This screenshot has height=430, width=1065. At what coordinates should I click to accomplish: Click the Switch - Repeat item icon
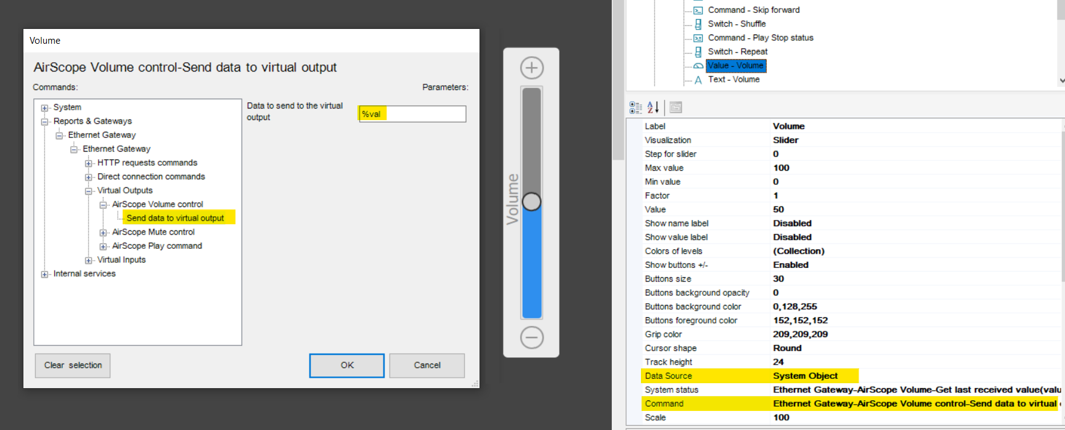[698, 52]
